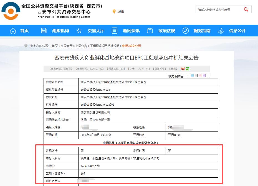The width and height of the screenshot is (258, 186).
Task: Click 交易公告 in the breadcrumb
Action: pos(81,46)
